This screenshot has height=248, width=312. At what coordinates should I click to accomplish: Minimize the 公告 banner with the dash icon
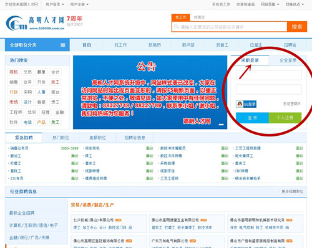[221, 125]
